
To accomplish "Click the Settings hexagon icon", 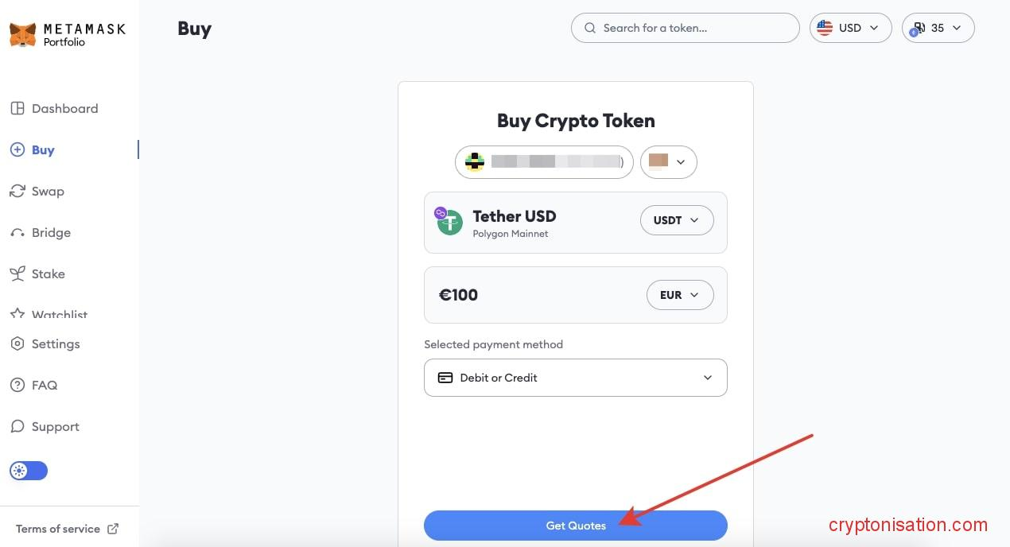I will click(17, 344).
